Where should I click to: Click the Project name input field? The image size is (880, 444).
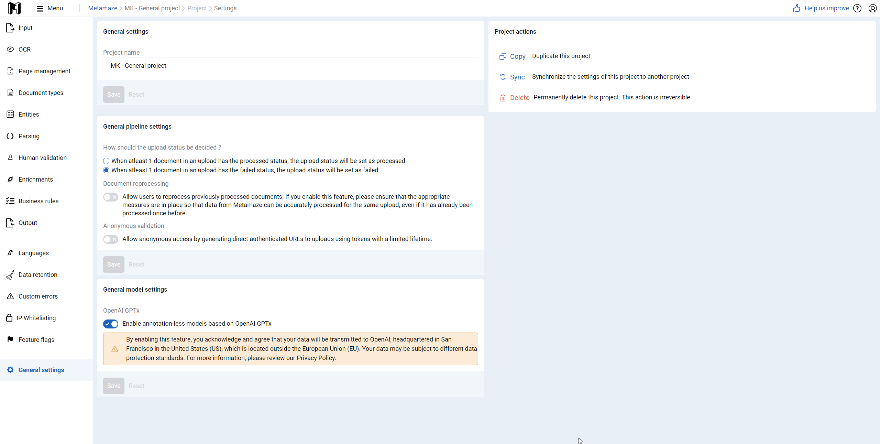point(290,66)
